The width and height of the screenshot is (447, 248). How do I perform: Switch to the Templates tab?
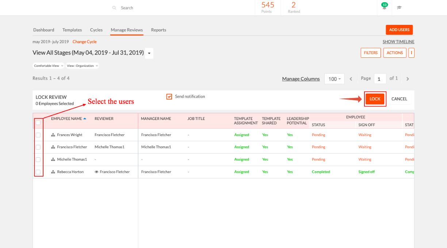tap(72, 30)
